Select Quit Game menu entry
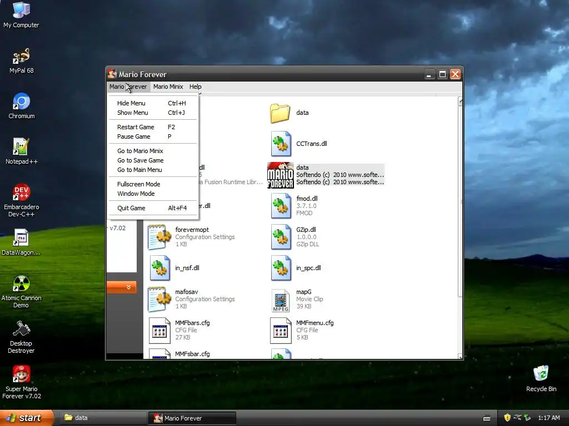 point(152,209)
